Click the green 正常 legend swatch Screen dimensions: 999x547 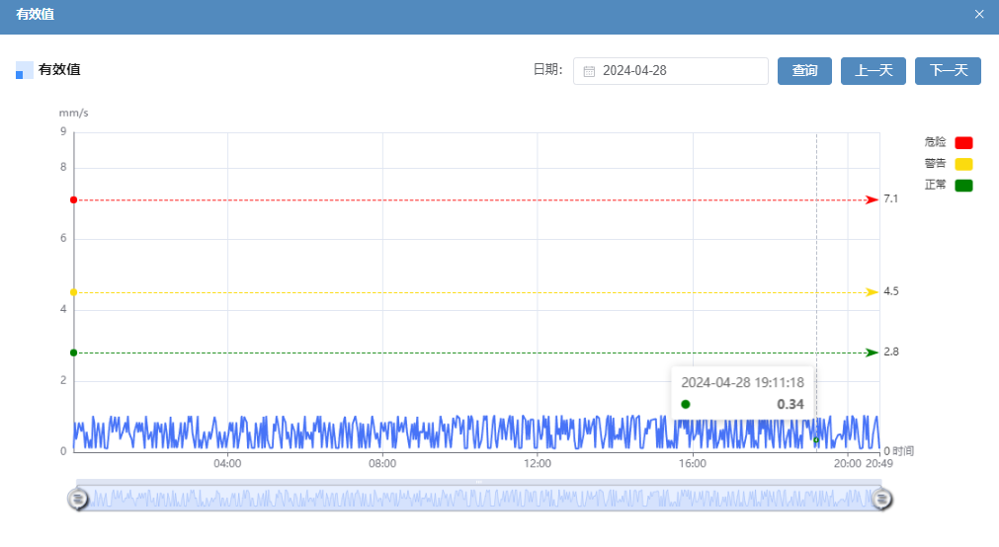[x=963, y=186]
